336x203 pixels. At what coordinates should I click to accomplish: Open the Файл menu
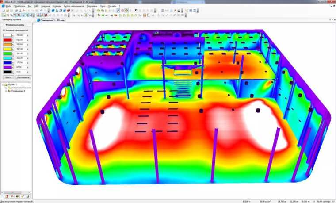[8, 7]
